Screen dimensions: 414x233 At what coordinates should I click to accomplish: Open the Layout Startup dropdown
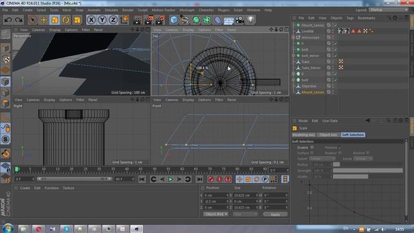[x=388, y=10]
